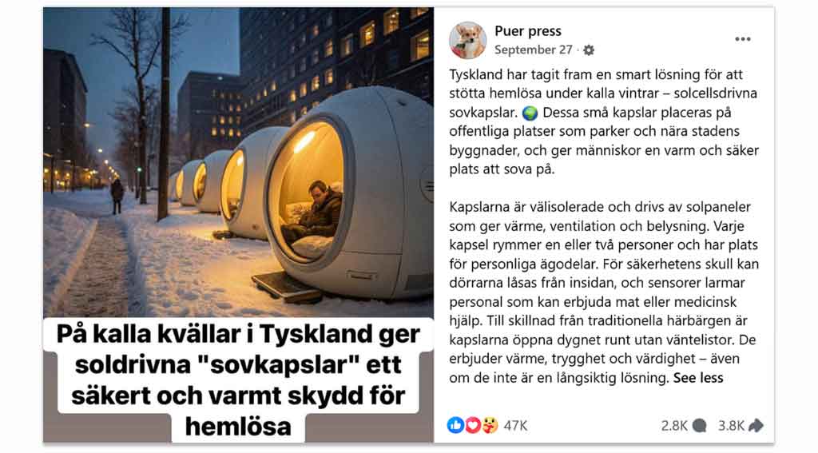View the 3.8K shares count
Viewport: 818px width, 453px height.
(x=731, y=426)
